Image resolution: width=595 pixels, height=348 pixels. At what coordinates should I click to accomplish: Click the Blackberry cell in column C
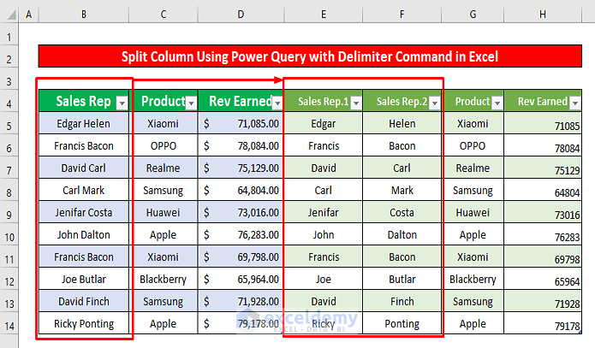pos(163,280)
